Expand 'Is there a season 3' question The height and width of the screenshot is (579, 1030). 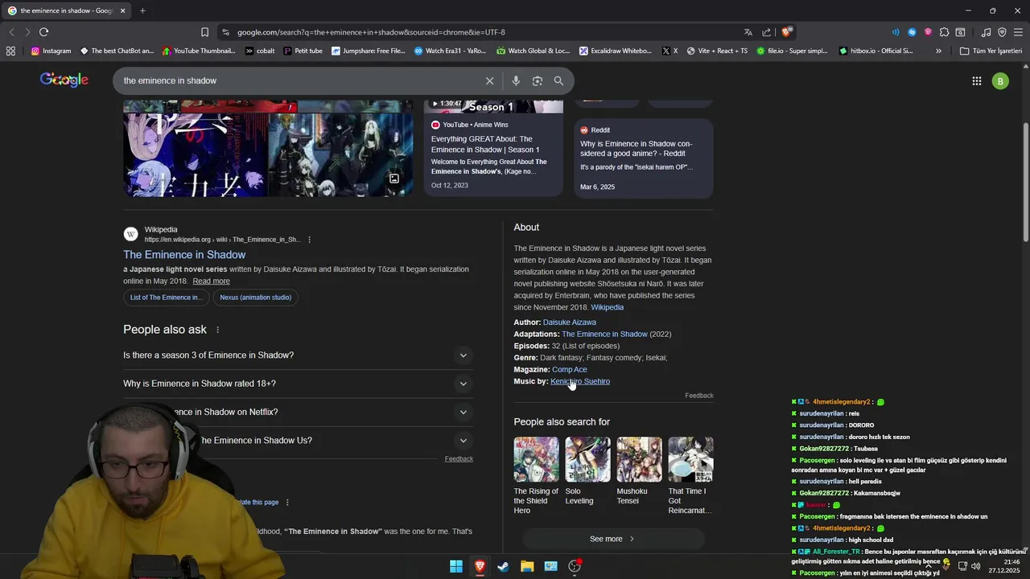tap(297, 355)
